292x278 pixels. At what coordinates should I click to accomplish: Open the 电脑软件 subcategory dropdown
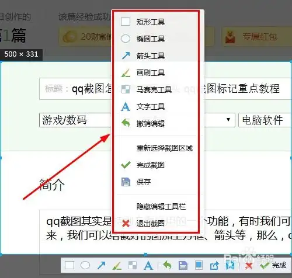265,120
